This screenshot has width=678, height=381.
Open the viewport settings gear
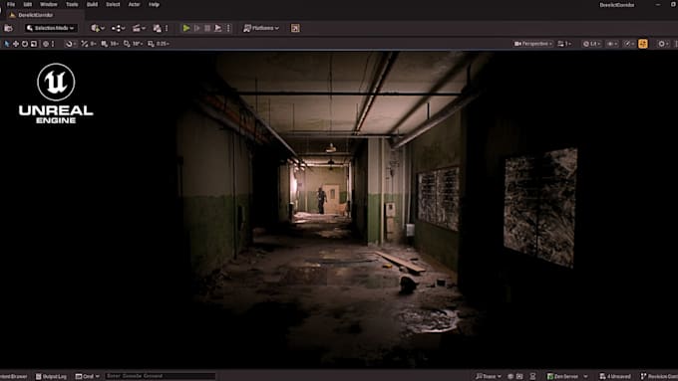[x=663, y=44]
